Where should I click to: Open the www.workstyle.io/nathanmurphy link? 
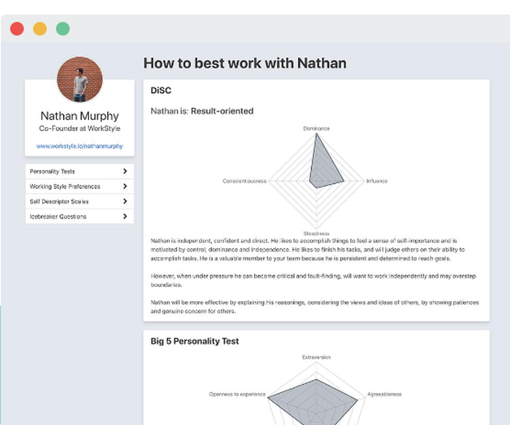[80, 146]
